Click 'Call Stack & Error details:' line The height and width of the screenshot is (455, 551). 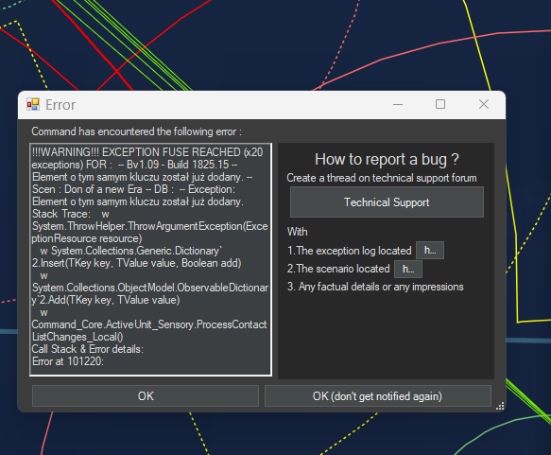(88, 349)
